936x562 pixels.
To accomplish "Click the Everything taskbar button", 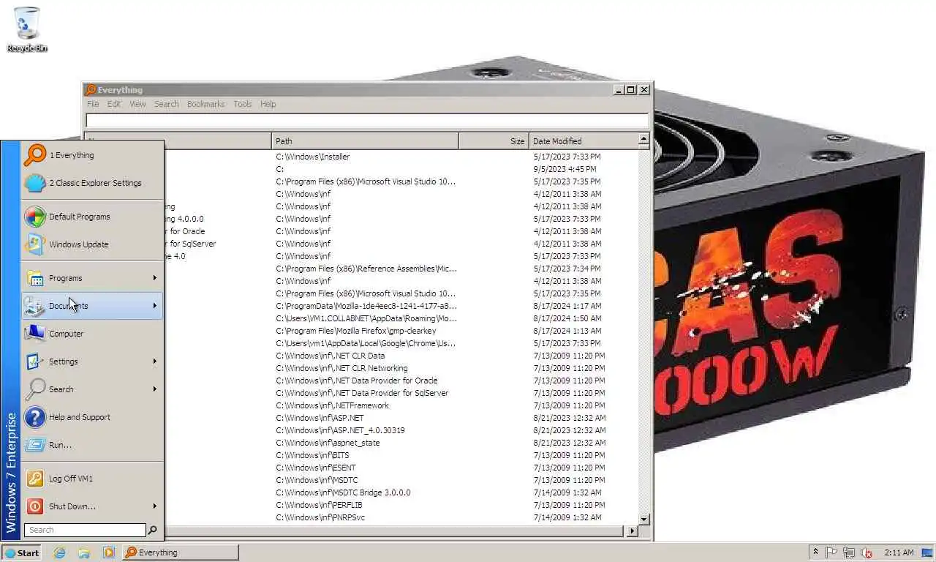I will [181, 552].
